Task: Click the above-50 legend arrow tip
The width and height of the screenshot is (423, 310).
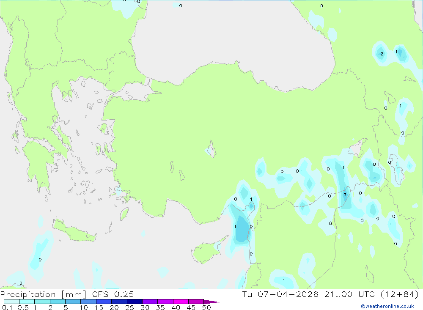Action: tap(211, 302)
